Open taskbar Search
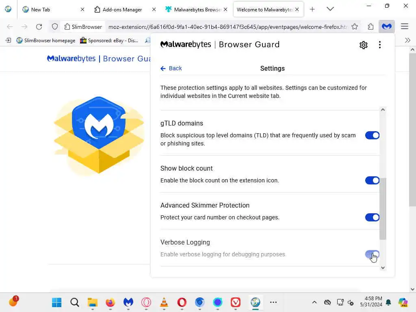 point(75,302)
